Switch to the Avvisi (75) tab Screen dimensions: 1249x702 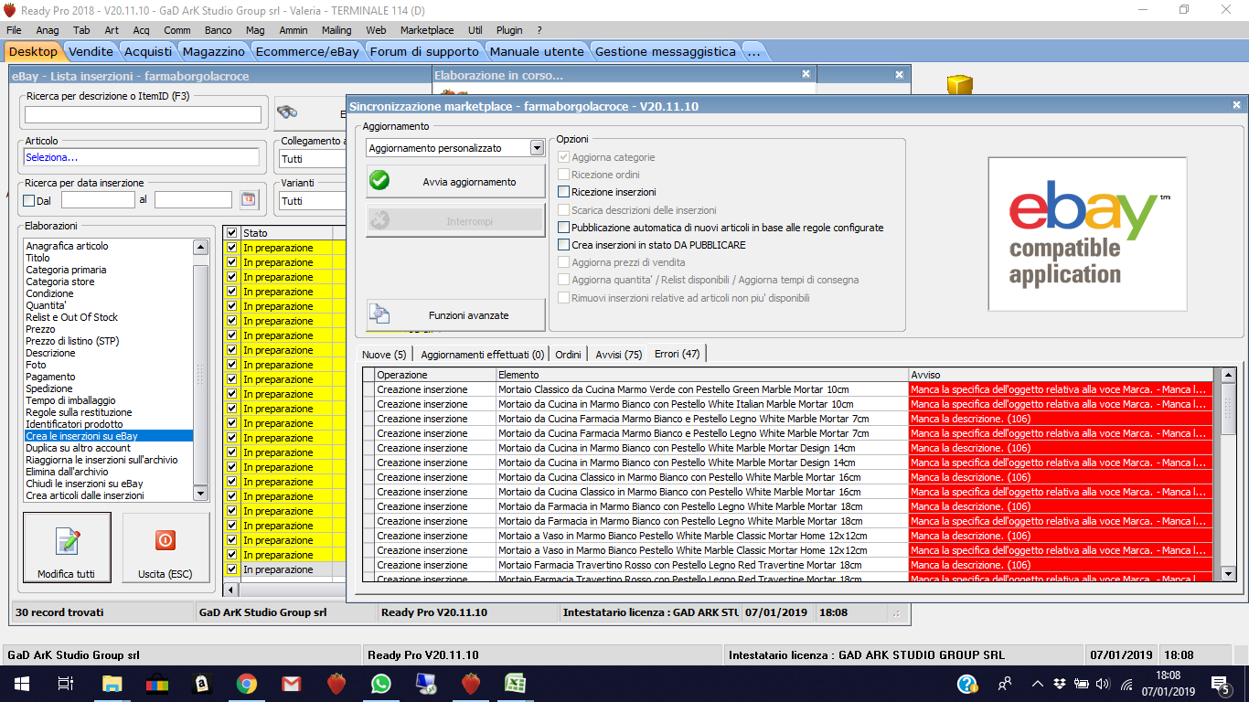point(618,354)
